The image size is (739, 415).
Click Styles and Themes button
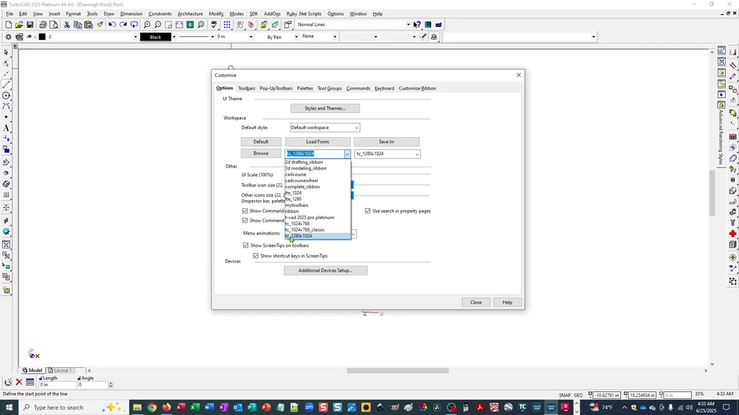click(x=325, y=108)
